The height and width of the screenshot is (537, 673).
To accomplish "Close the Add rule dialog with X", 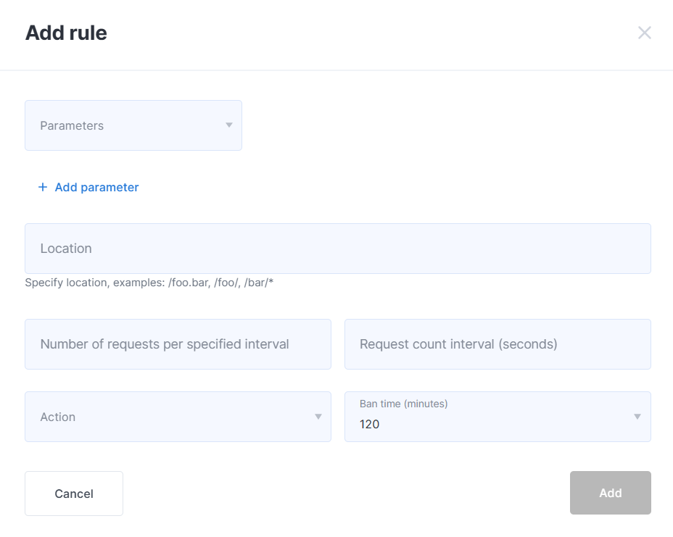I will tap(644, 33).
